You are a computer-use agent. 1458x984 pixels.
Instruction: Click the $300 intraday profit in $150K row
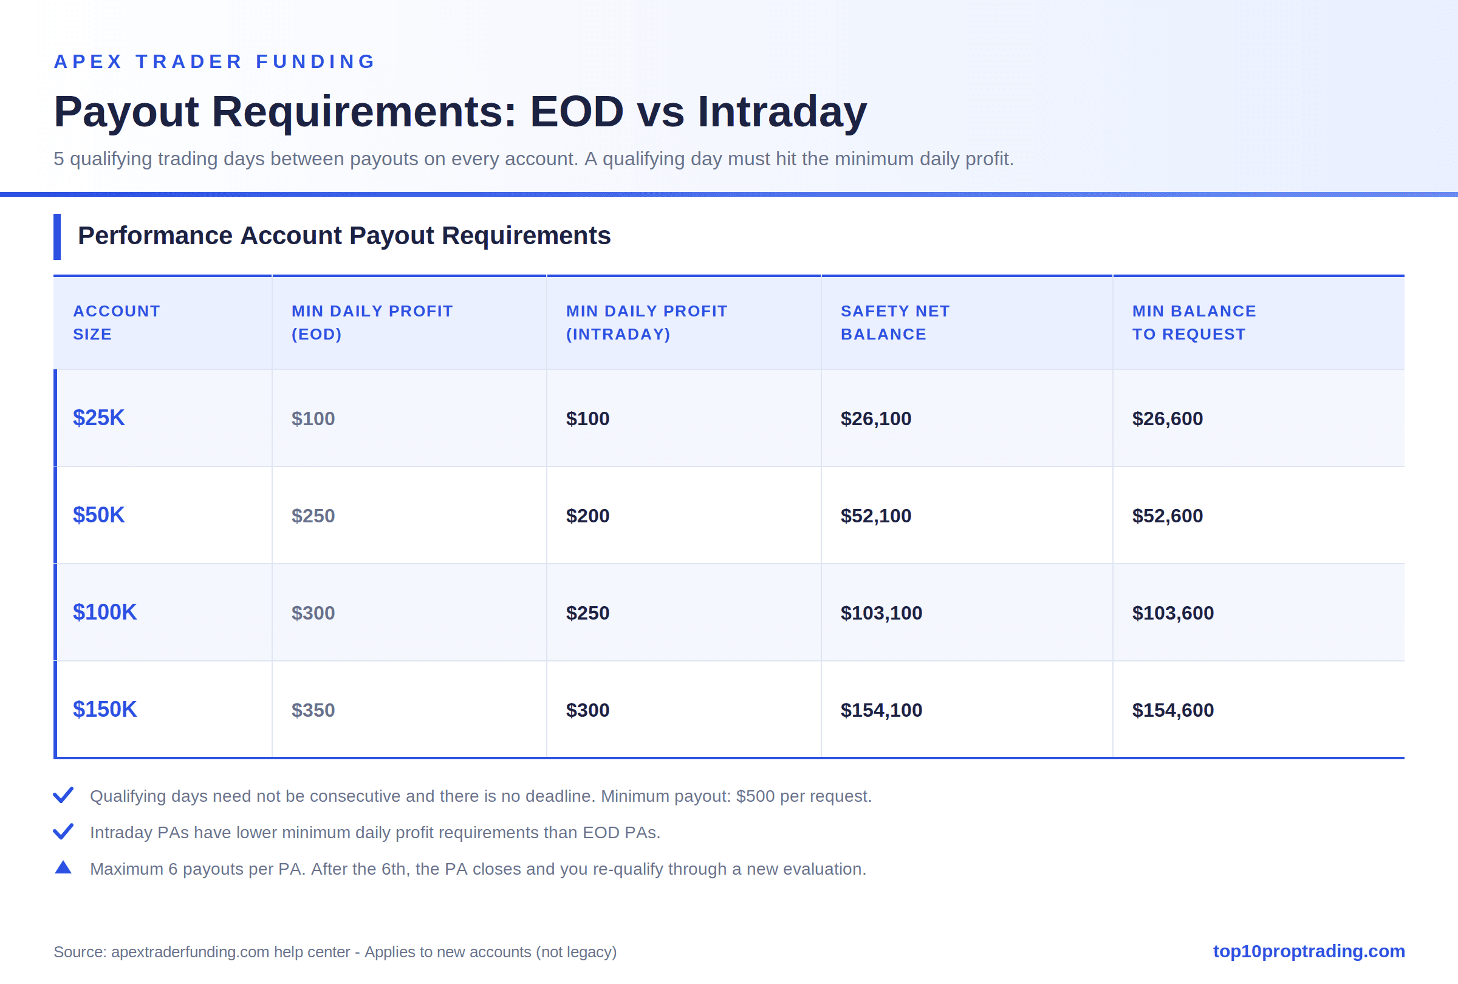tap(588, 710)
